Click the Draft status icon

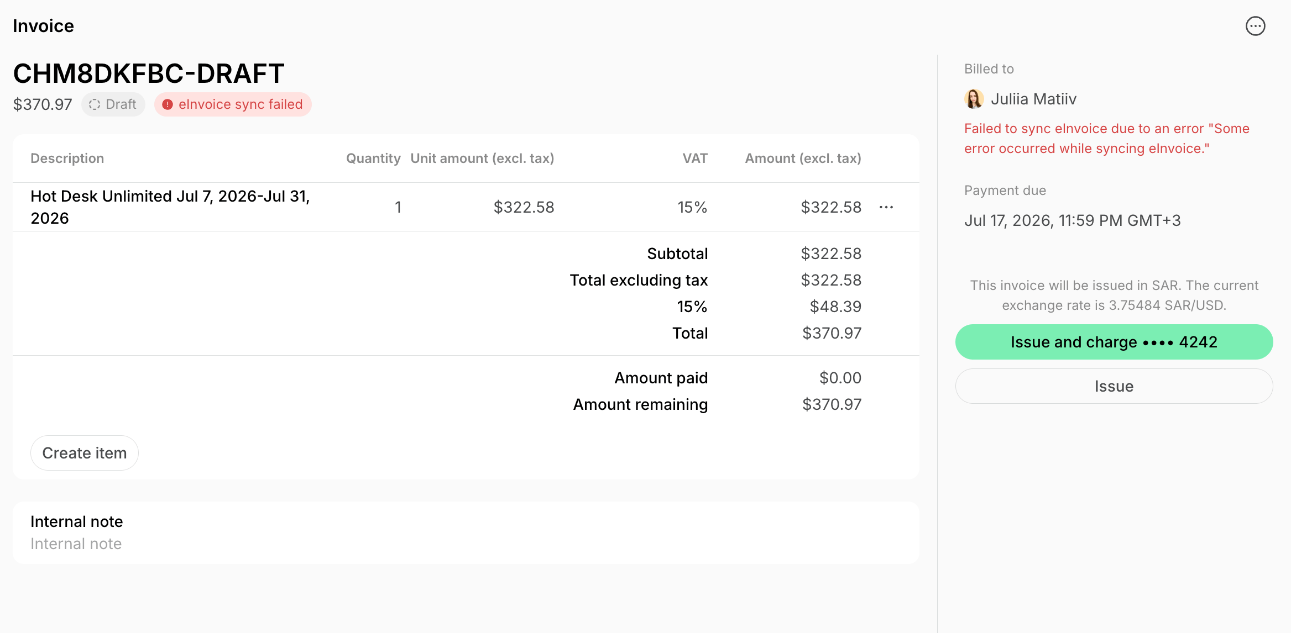95,104
